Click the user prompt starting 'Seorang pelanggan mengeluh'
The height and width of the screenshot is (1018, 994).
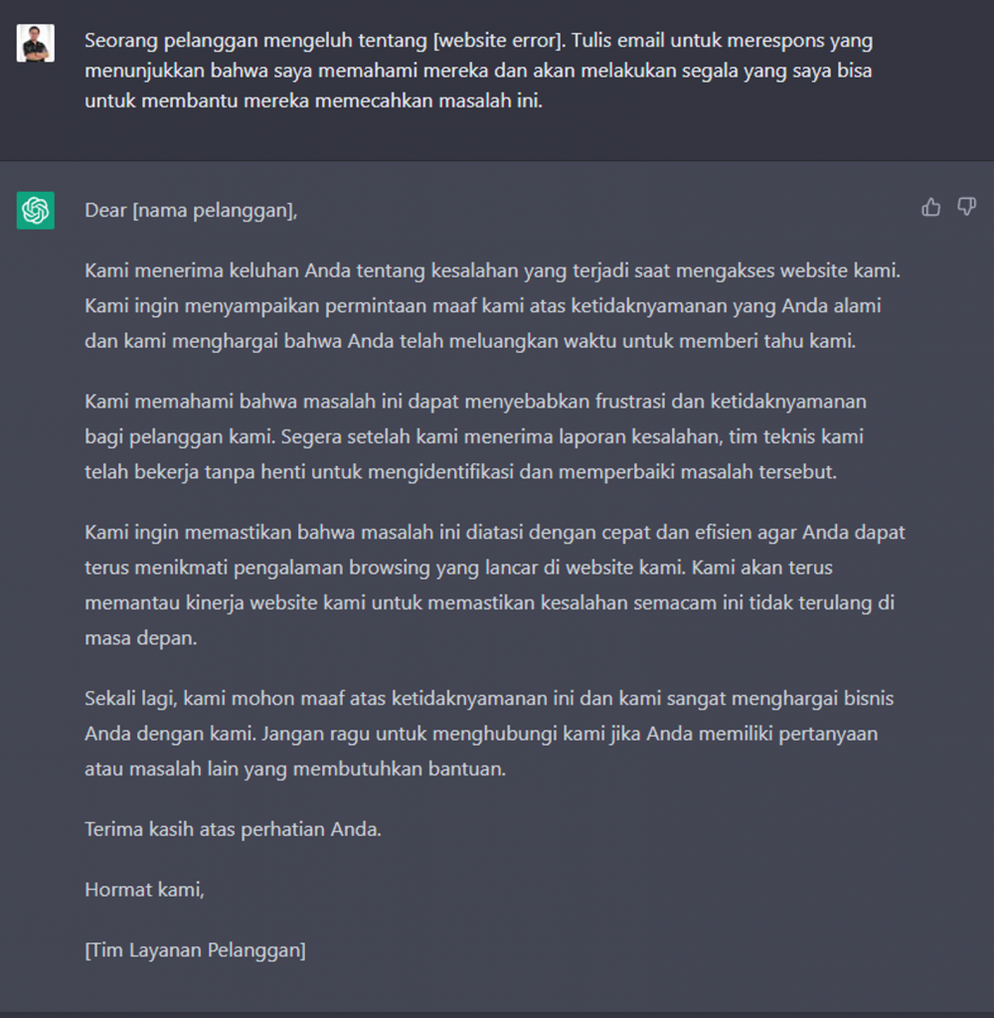coord(478,71)
